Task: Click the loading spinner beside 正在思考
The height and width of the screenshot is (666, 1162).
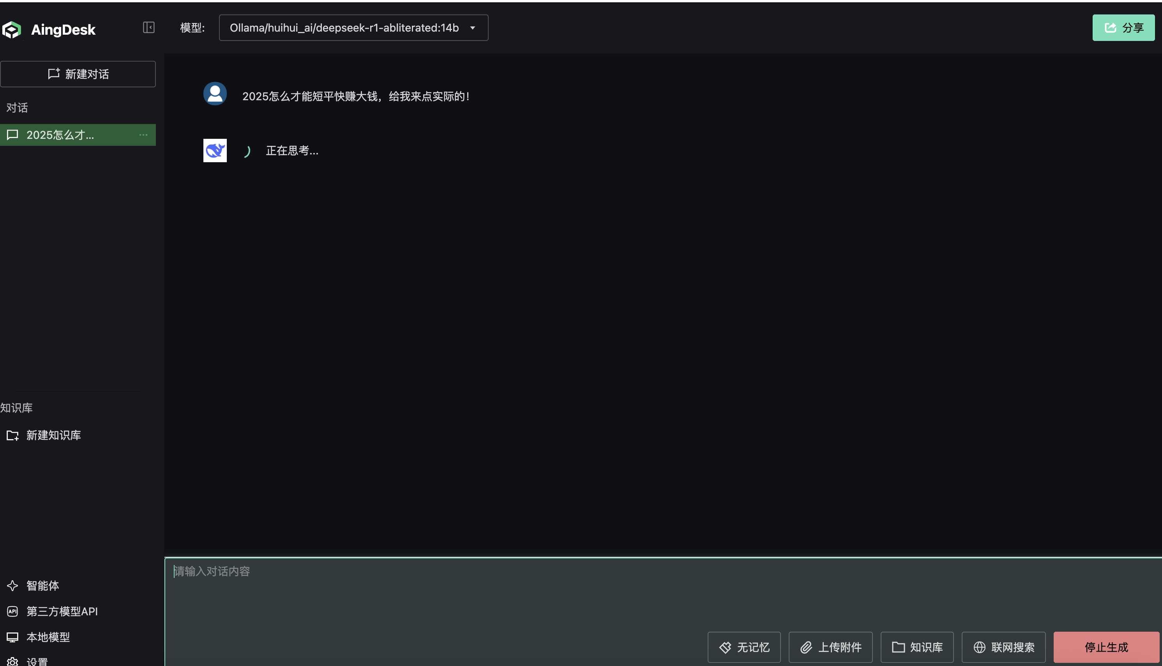Action: (x=247, y=151)
